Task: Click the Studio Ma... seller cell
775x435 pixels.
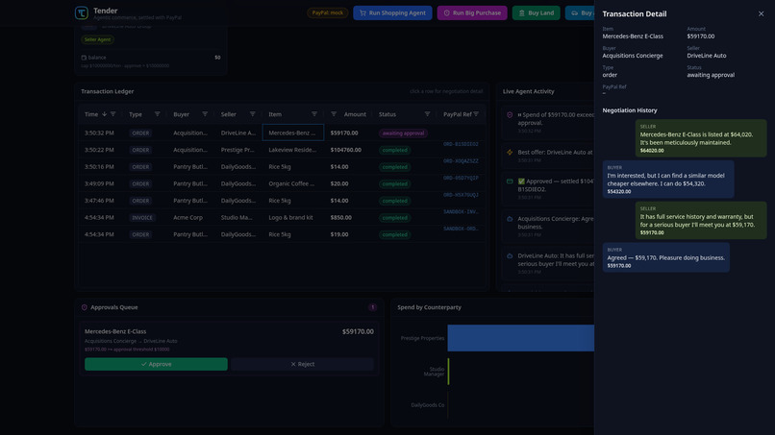Action: click(237, 217)
